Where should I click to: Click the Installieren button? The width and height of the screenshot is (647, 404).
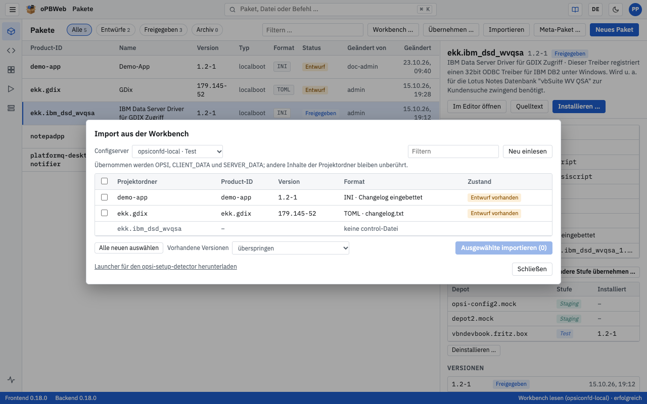click(x=579, y=107)
